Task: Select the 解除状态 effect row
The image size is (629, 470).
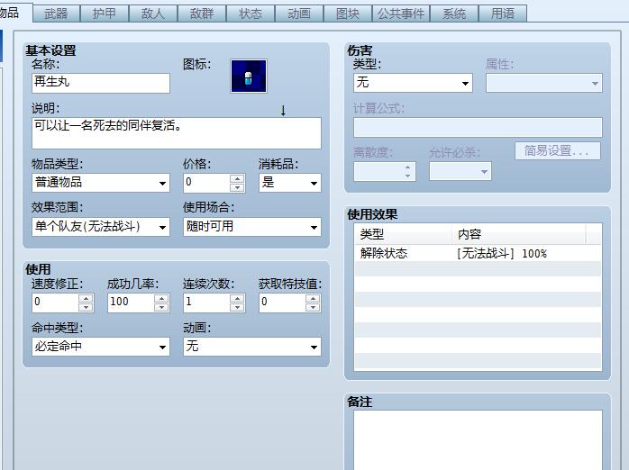Action: (478, 253)
